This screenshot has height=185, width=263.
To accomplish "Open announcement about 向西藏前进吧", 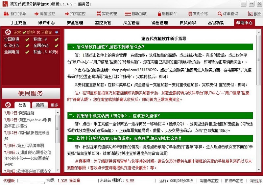I will (28, 158).
